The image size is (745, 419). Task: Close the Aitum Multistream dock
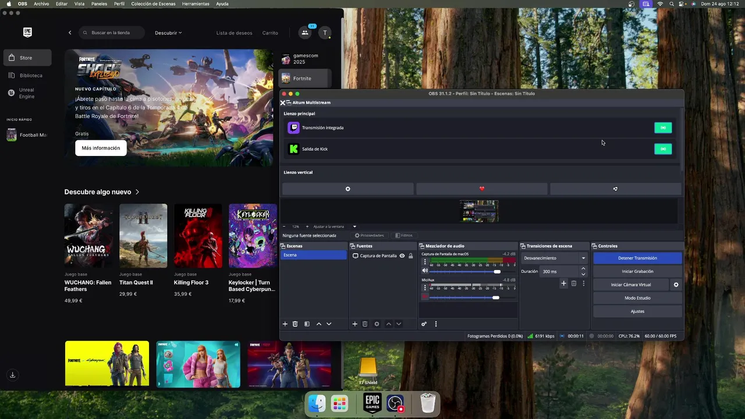click(283, 102)
